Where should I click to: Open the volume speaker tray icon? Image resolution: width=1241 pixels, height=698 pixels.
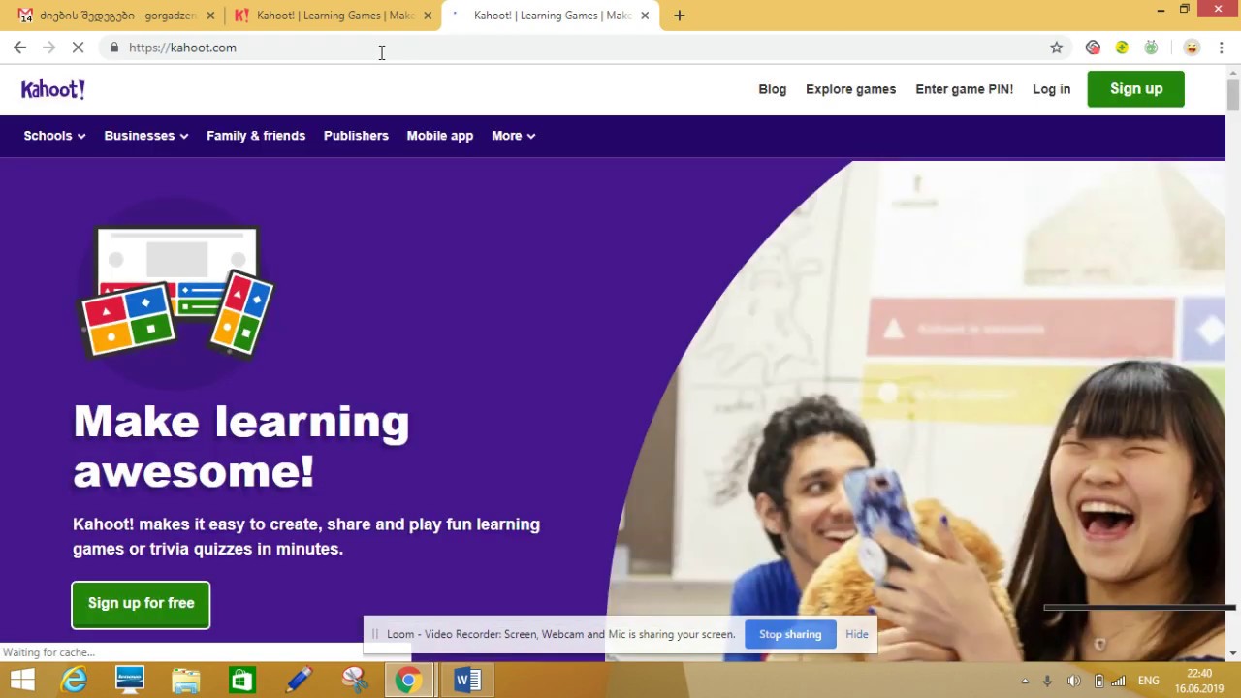1073,681
